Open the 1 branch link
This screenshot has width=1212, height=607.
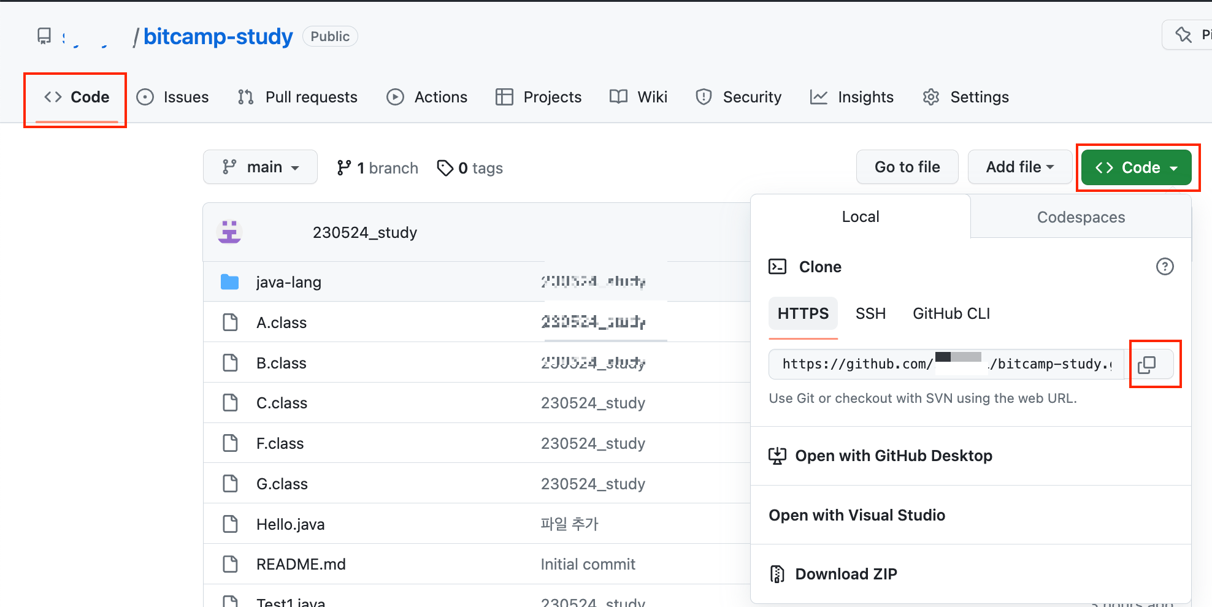(x=377, y=167)
